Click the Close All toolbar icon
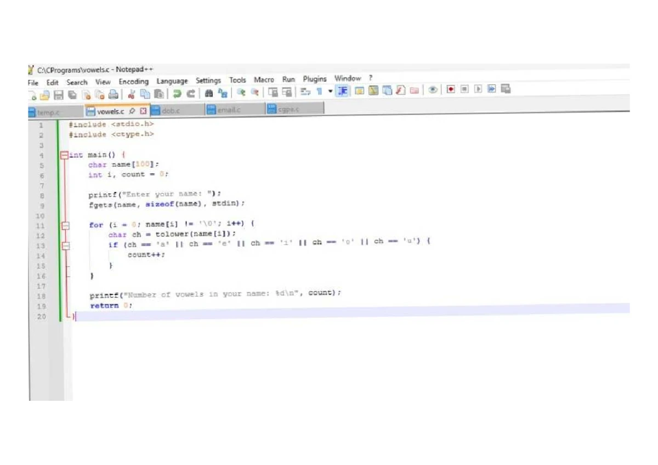This screenshot has width=658, height=465. pyautogui.click(x=99, y=94)
